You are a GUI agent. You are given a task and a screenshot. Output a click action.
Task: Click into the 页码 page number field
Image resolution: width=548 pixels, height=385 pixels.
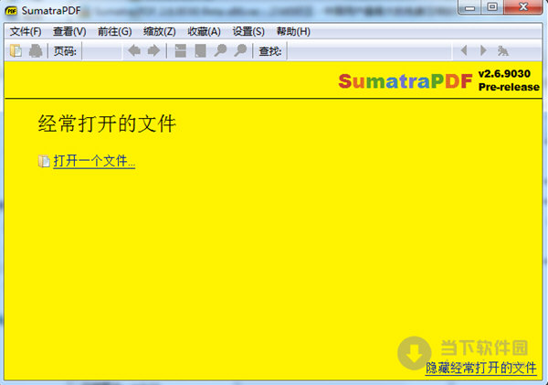click(x=101, y=51)
